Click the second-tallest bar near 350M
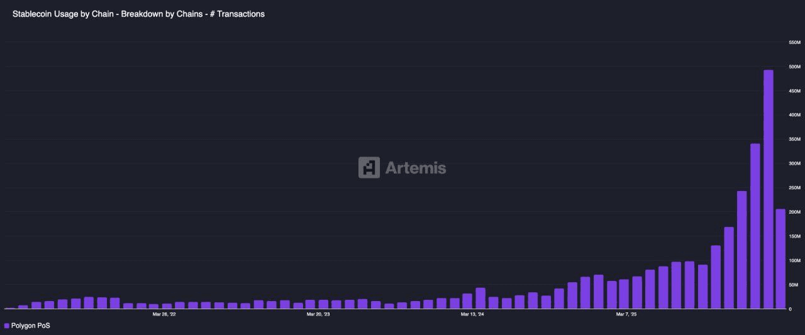This screenshot has height=335, width=805. tap(755, 226)
